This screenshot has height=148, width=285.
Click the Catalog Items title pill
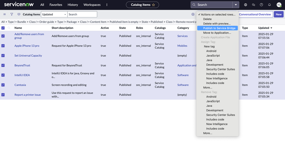(x=142, y=5)
